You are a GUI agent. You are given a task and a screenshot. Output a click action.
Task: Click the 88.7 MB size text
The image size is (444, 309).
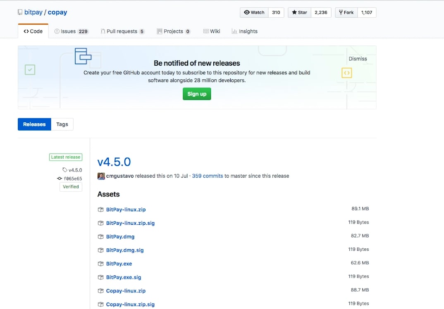pyautogui.click(x=360, y=290)
